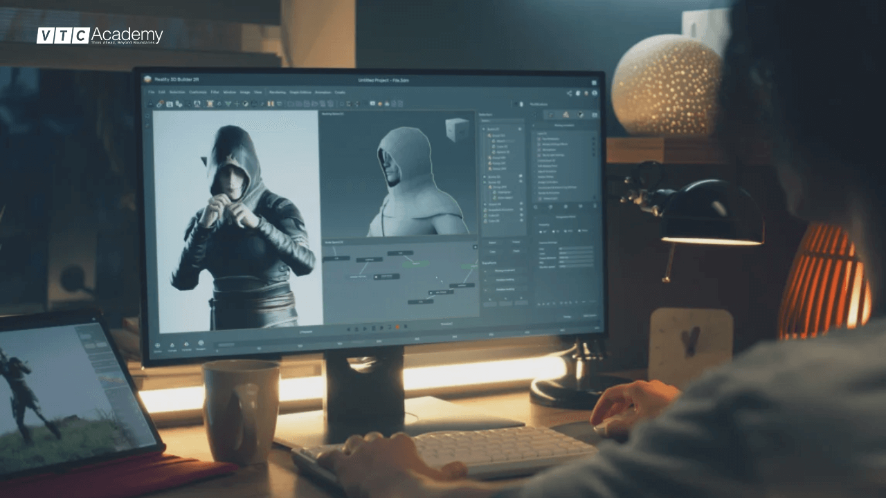
Task: Click the last globe-like icon in the bottom-left corner
Action: [x=201, y=343]
